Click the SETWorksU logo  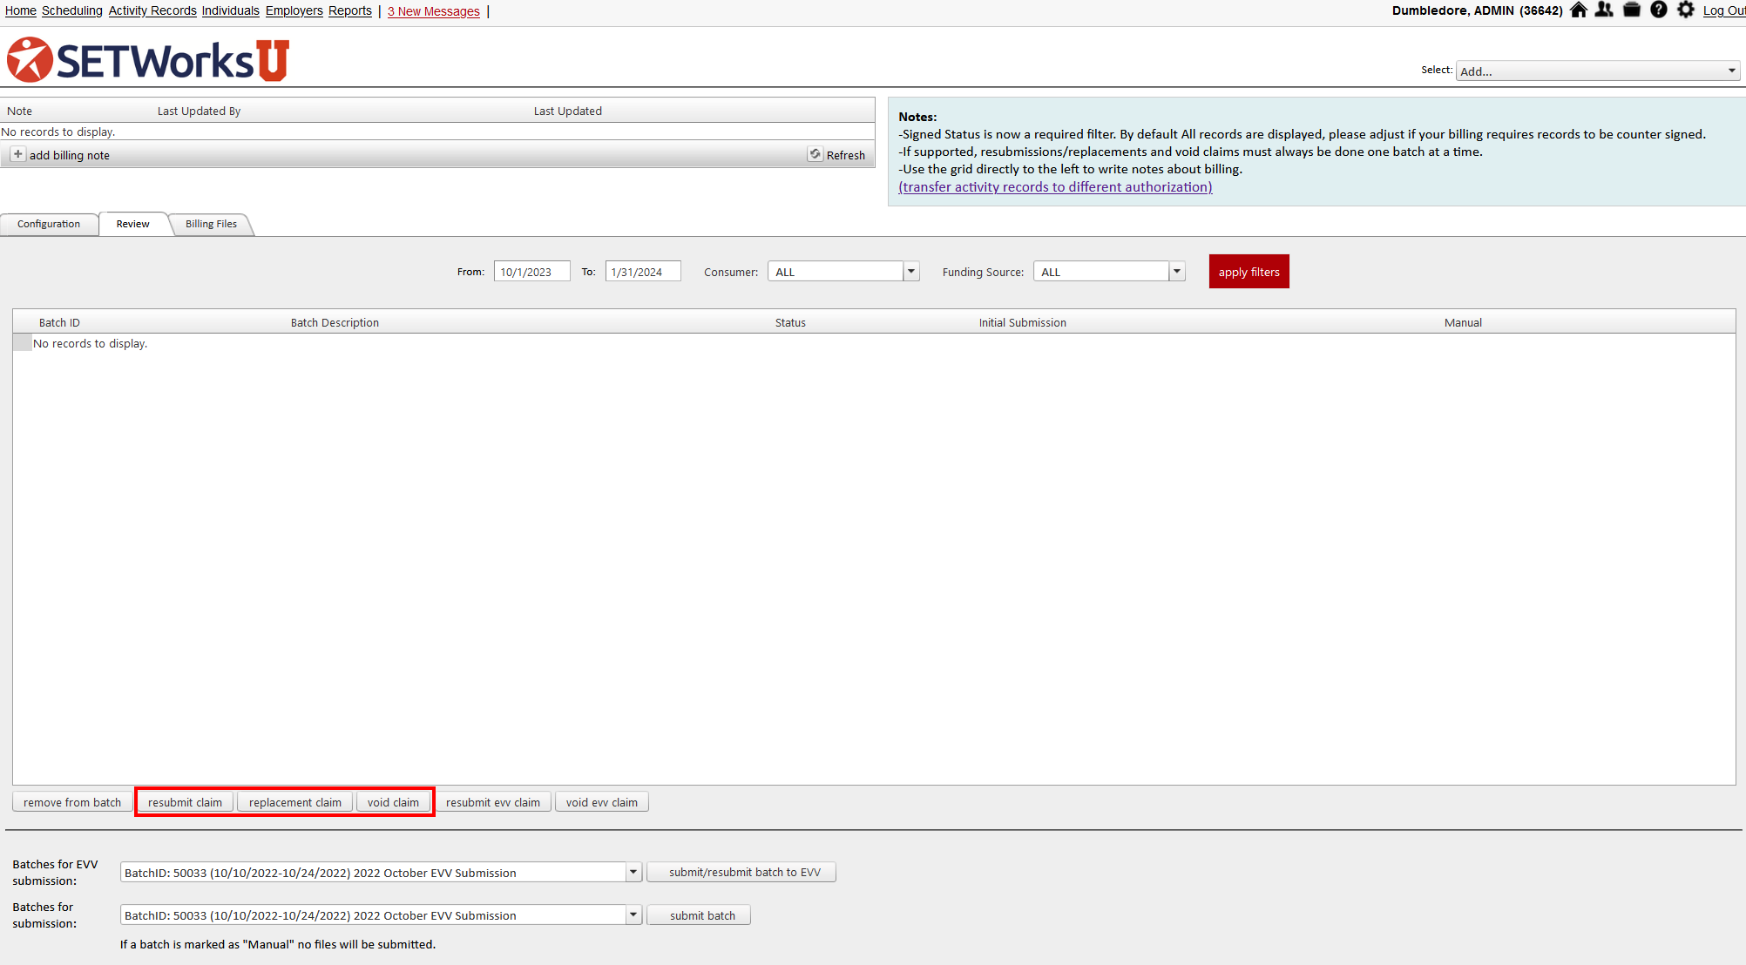(147, 60)
